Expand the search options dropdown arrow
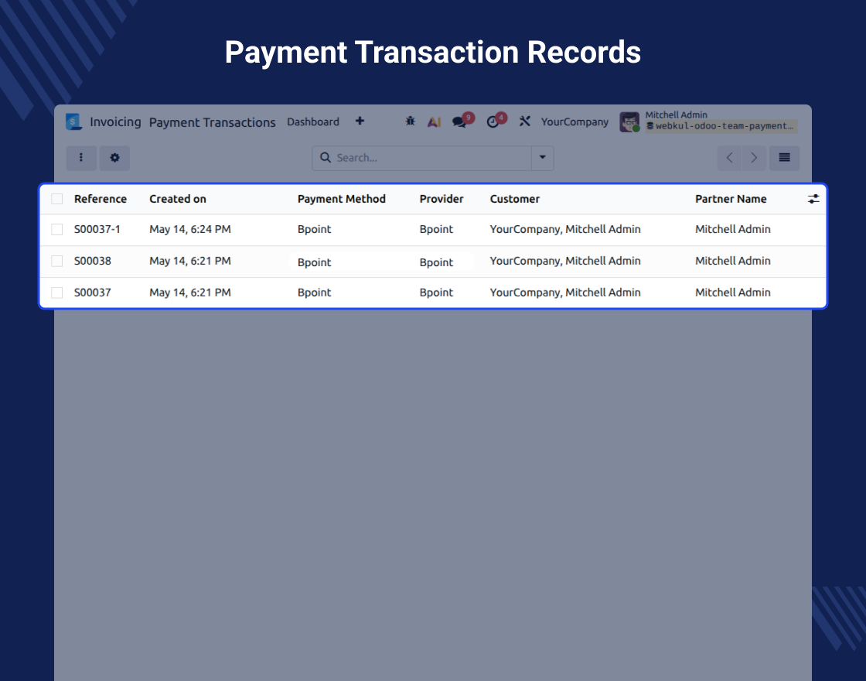Image resolution: width=866 pixels, height=681 pixels. tap(542, 158)
